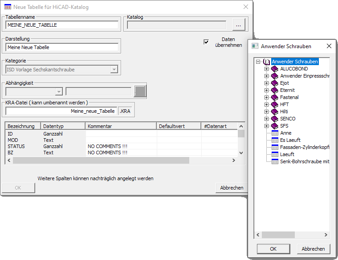Click the Kommentar column header
This screenshot has width=338, height=260.
(x=121, y=126)
